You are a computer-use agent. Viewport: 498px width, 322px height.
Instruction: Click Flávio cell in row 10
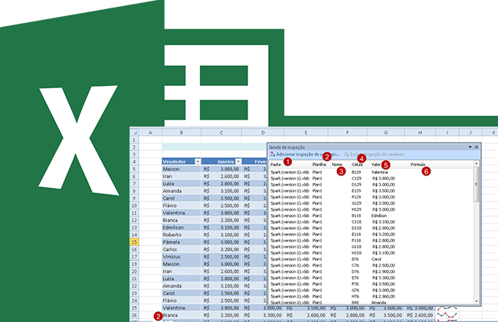[182, 205]
